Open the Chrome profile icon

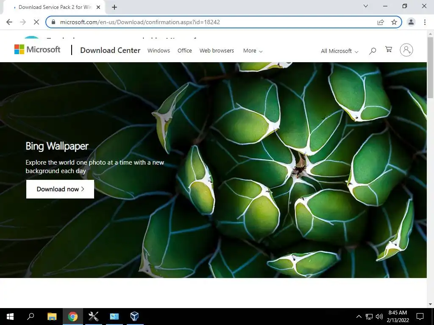pos(411,22)
